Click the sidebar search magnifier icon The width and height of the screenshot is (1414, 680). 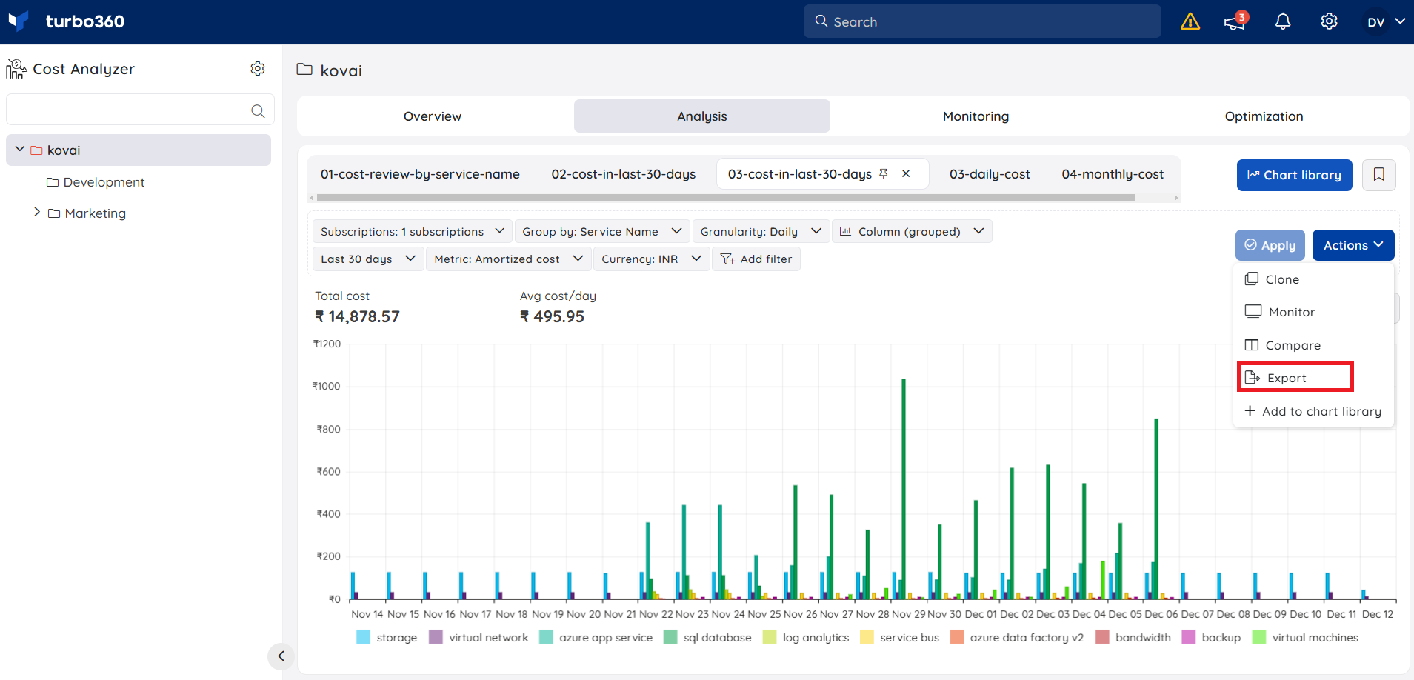point(258,110)
